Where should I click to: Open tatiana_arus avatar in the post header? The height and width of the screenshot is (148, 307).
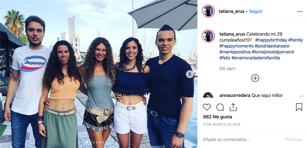coord(208,11)
